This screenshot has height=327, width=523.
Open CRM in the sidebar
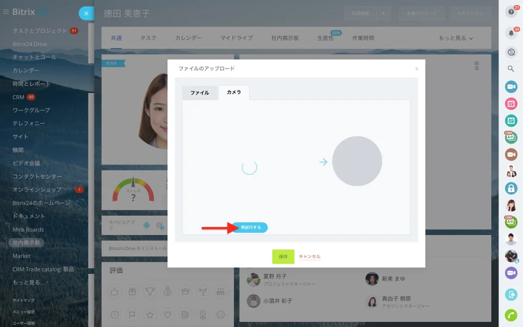[x=18, y=97]
